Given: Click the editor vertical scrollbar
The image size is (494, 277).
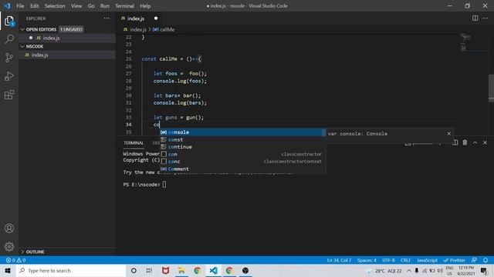Looking at the screenshot, I should [x=491, y=88].
